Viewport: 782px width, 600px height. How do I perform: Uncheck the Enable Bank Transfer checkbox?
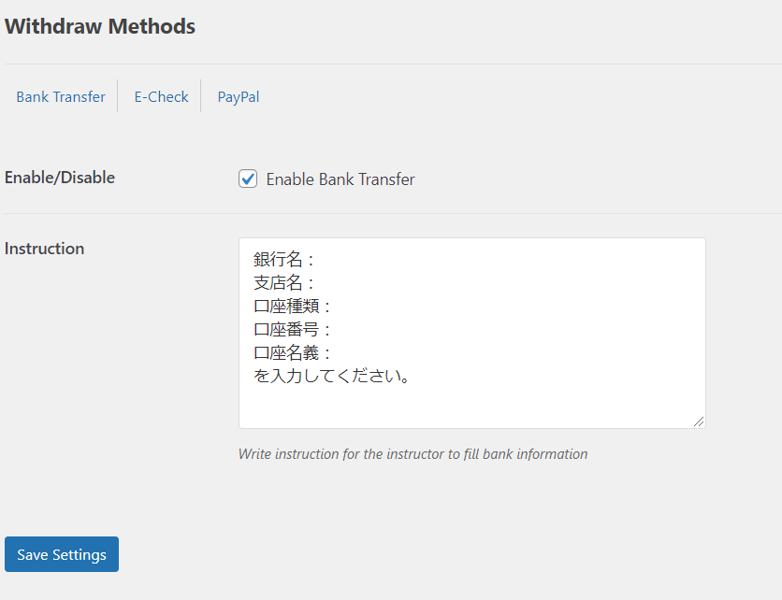(x=248, y=179)
